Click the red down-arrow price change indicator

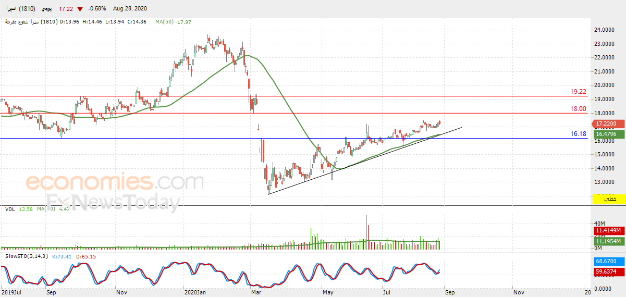79,9
